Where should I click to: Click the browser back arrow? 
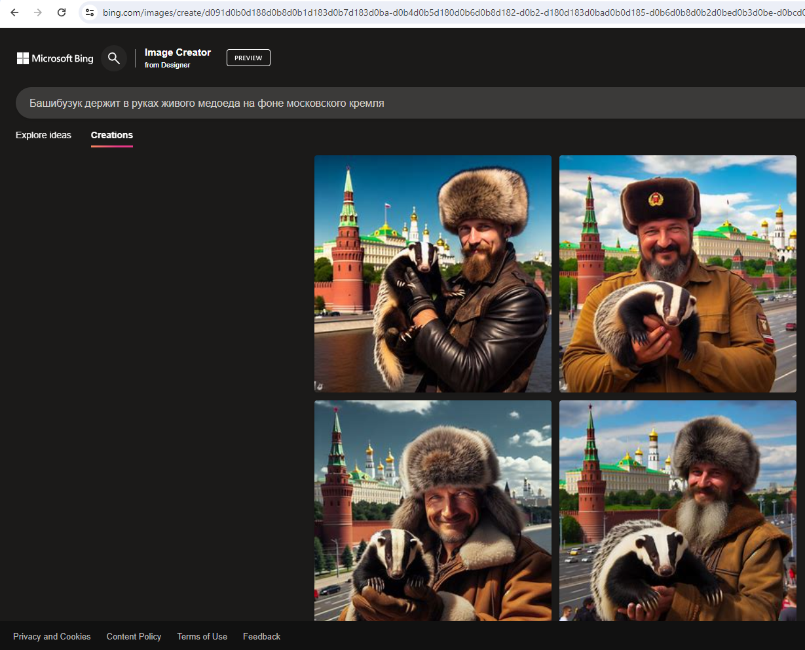(x=14, y=12)
